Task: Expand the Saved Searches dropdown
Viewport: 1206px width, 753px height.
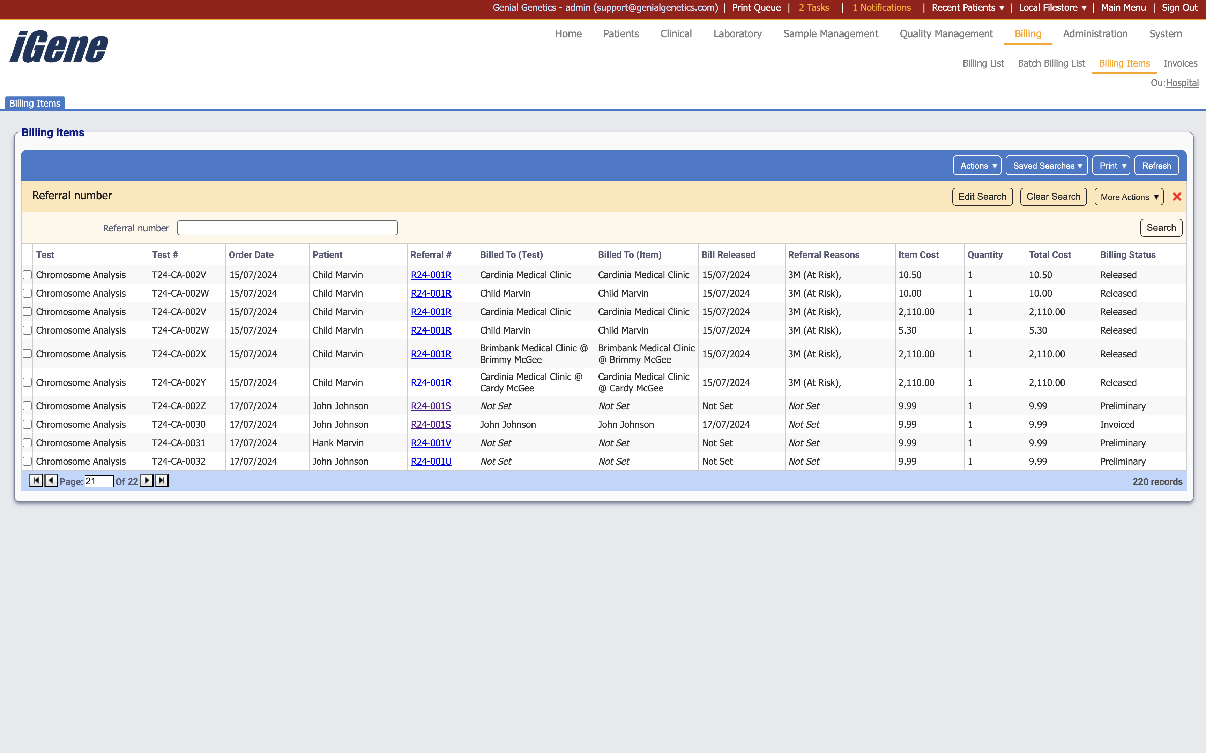Action: [x=1047, y=165]
